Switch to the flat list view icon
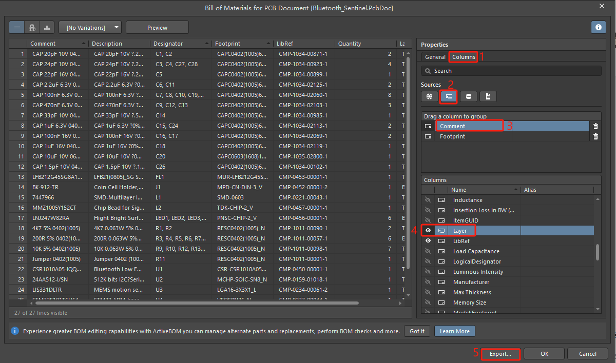616x363 pixels. tap(17, 27)
